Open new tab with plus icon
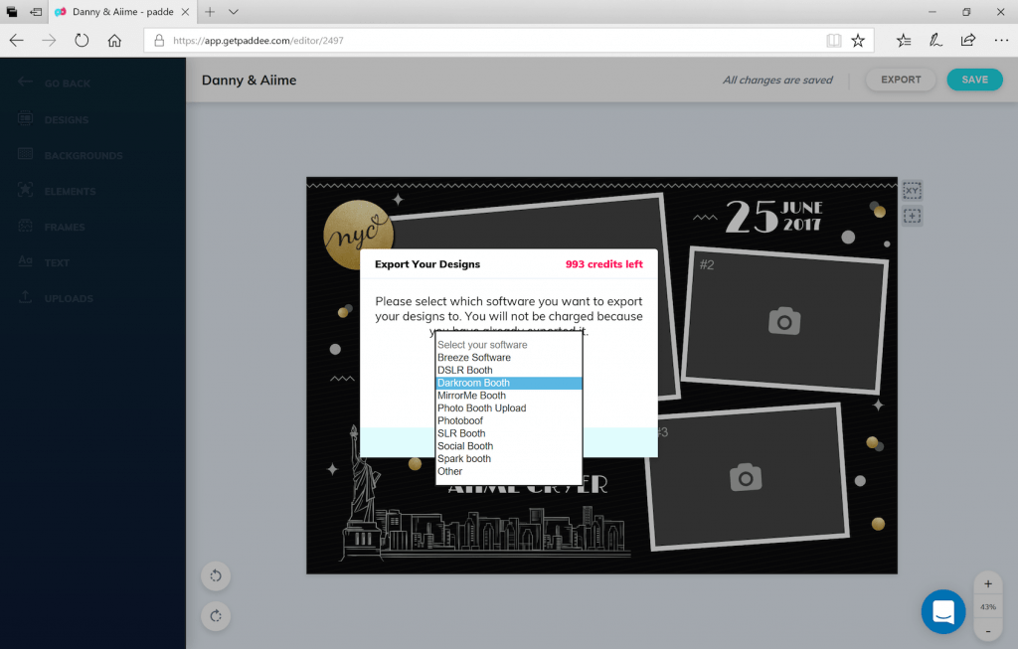This screenshot has height=649, width=1018. click(210, 12)
